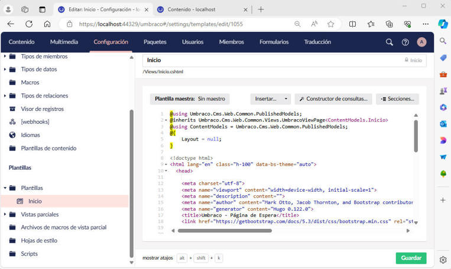The image size is (451, 269).
Task: Open the Edge sidebar settings gear
Action: (443, 260)
